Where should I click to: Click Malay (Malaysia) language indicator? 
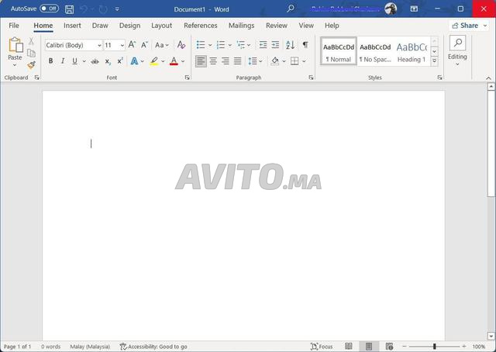90,347
